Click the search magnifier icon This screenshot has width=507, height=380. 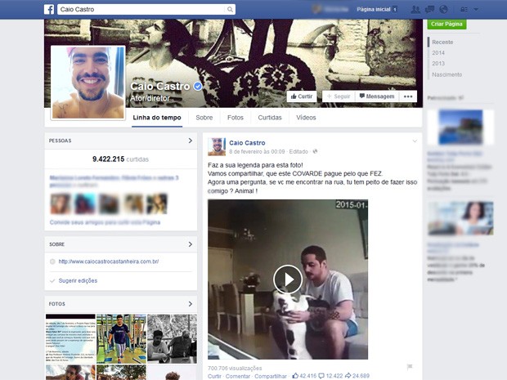(231, 9)
